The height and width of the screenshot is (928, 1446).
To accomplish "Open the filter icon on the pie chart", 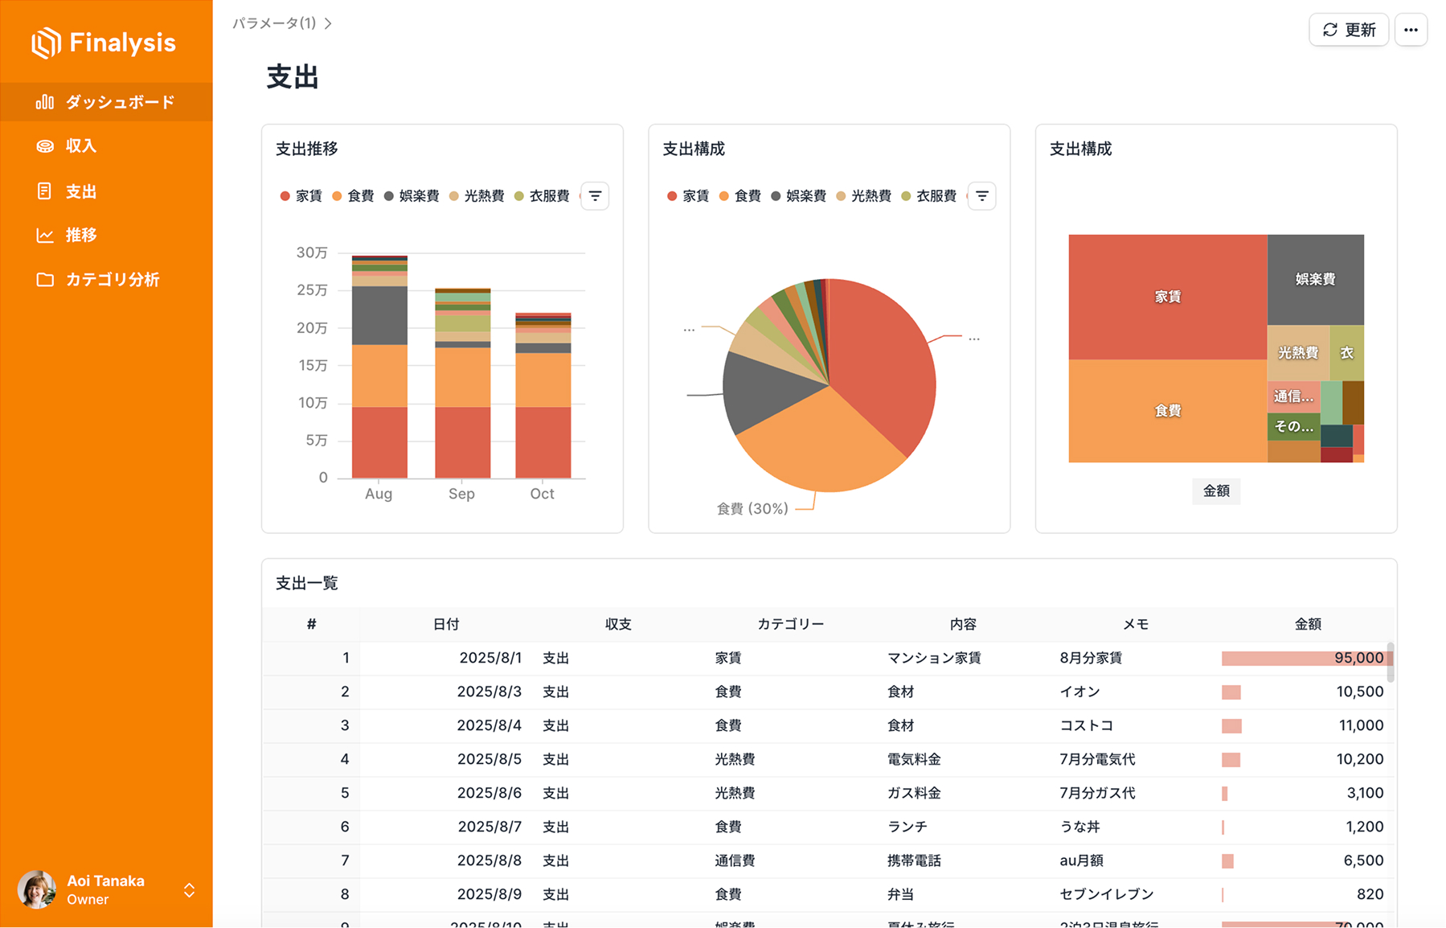I will (x=981, y=195).
